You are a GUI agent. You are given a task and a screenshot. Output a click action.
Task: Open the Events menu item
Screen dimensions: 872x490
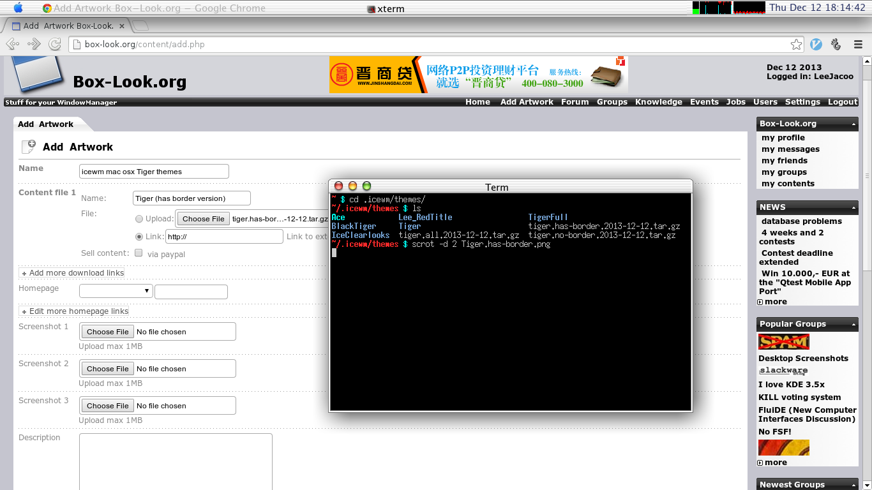point(704,102)
